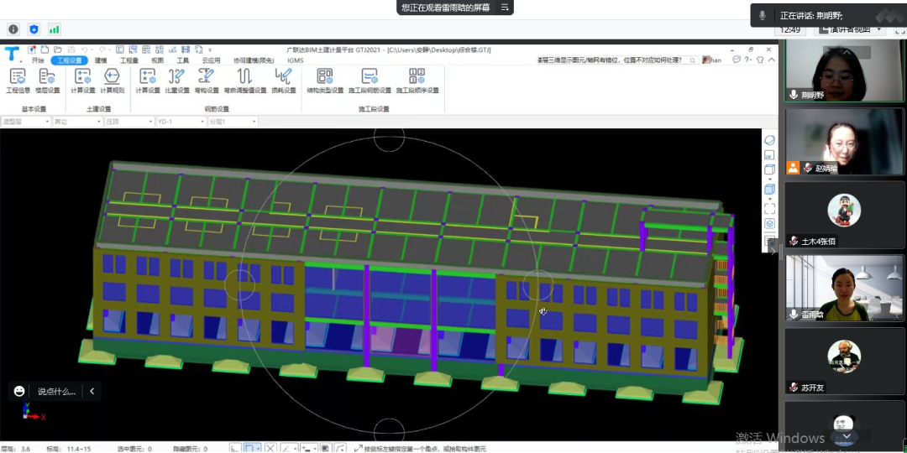
Task: Open 计算规则 under 土建设置
Action: click(112, 80)
